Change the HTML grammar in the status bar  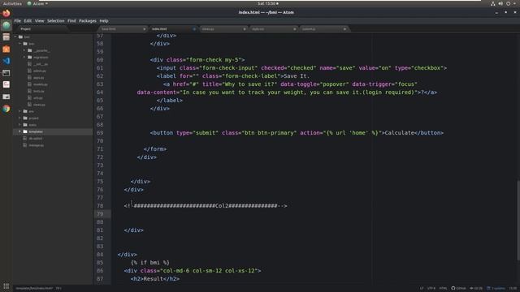pyautogui.click(x=444, y=288)
